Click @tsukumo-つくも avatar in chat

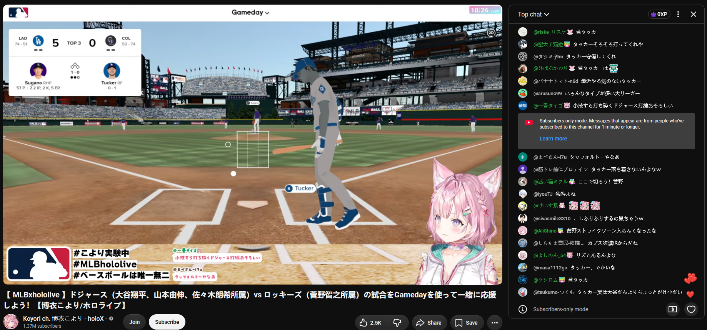[523, 292]
